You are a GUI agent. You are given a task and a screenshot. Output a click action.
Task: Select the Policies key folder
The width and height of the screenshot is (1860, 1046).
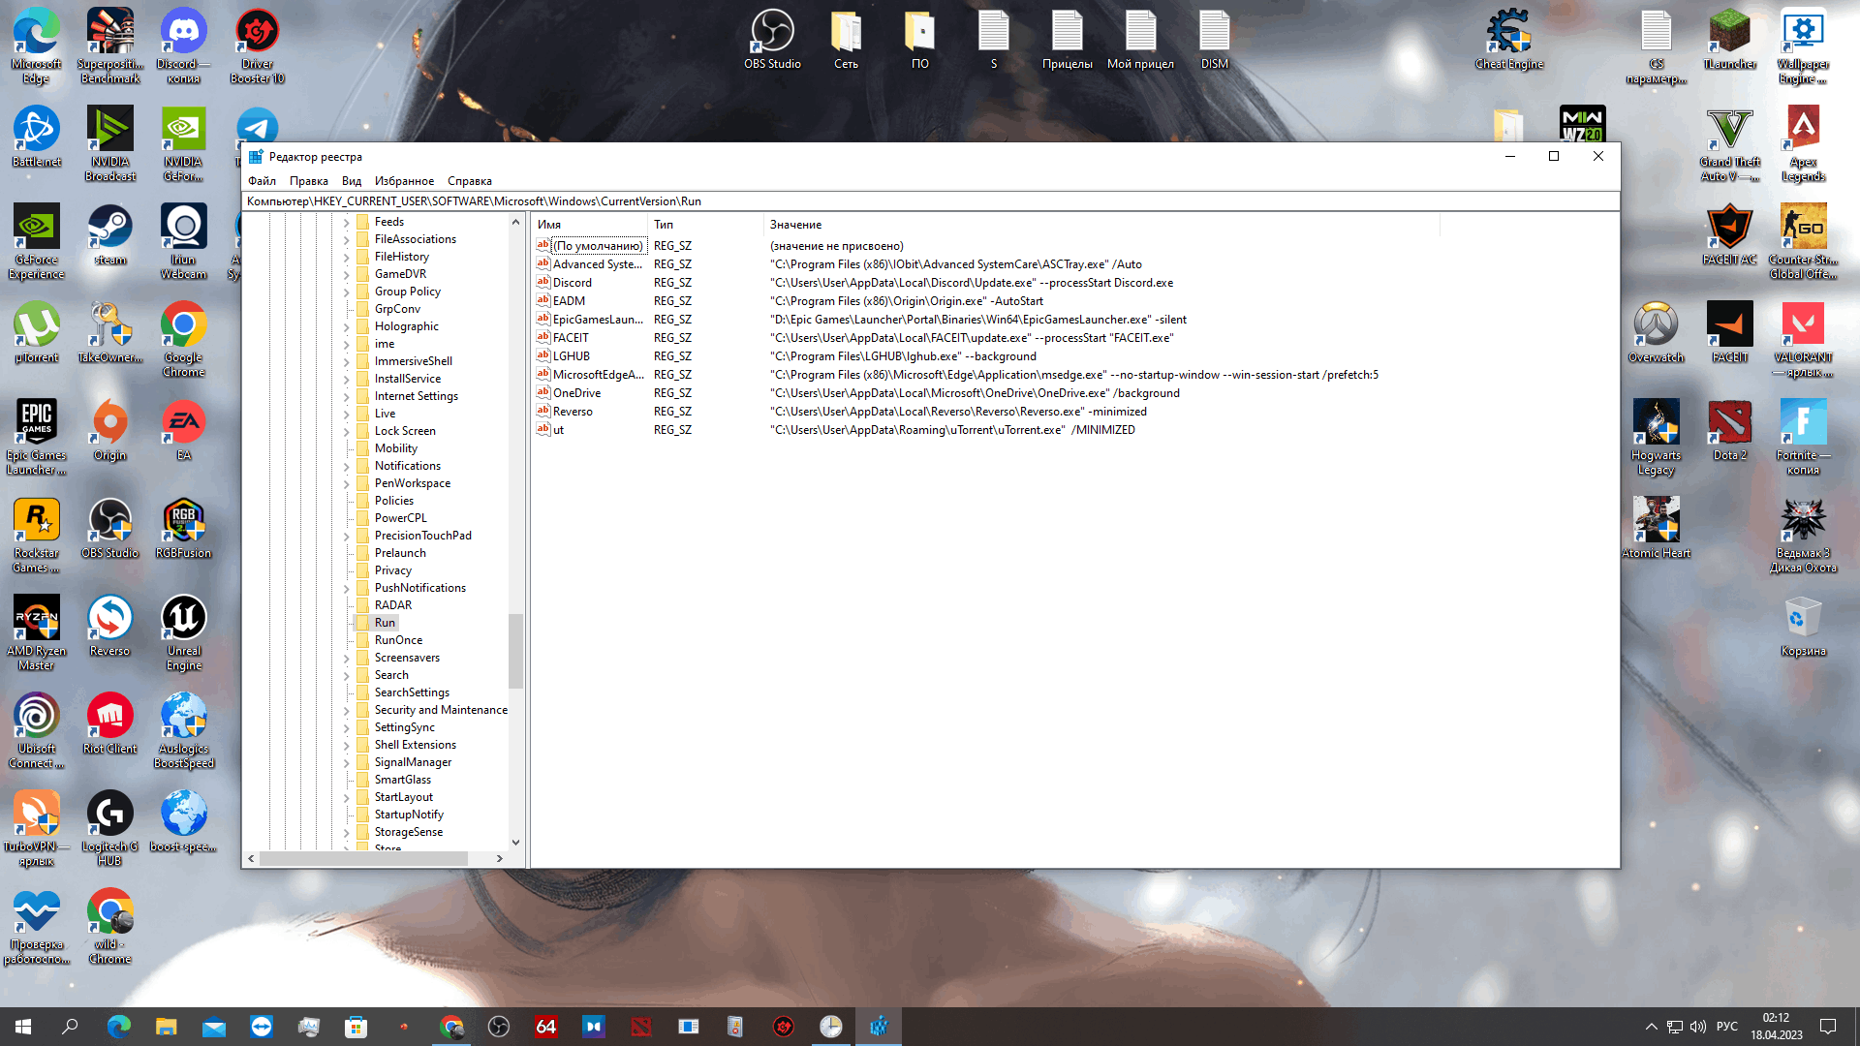tap(393, 501)
